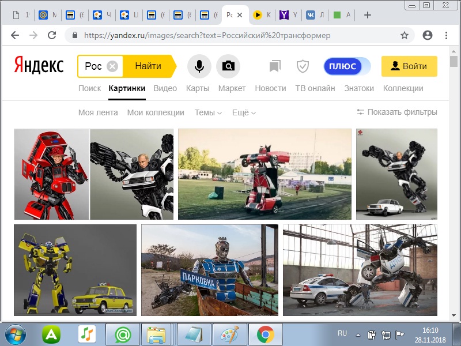This screenshot has width=461, height=346.
Task: Open the robot holding ПАРКОВКА sign image
Action: [x=210, y=270]
